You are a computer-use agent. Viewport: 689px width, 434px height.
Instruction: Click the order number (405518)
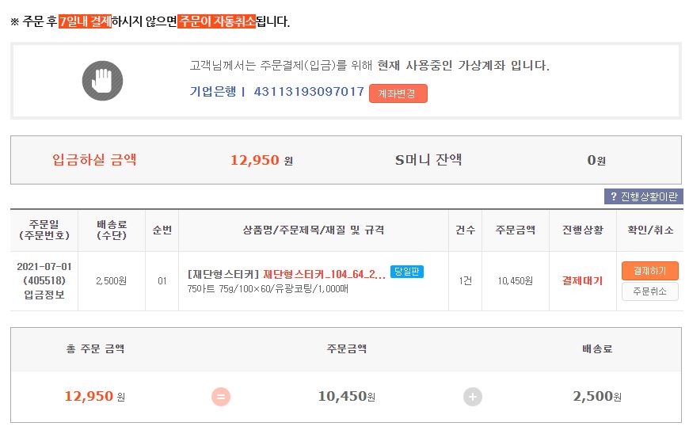[x=44, y=280]
